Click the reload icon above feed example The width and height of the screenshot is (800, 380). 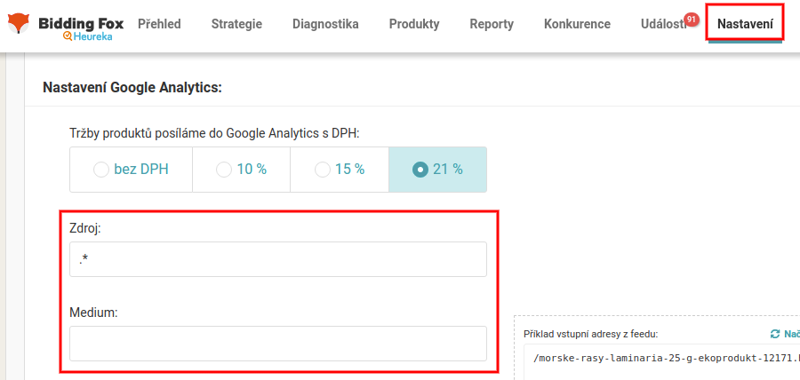coord(775,334)
